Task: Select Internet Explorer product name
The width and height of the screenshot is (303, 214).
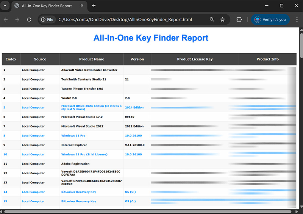Action: tap(74, 145)
